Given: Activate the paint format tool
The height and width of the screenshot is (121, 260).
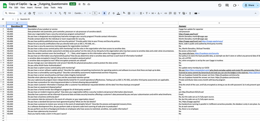Looking at the screenshot, I should click(34, 13).
